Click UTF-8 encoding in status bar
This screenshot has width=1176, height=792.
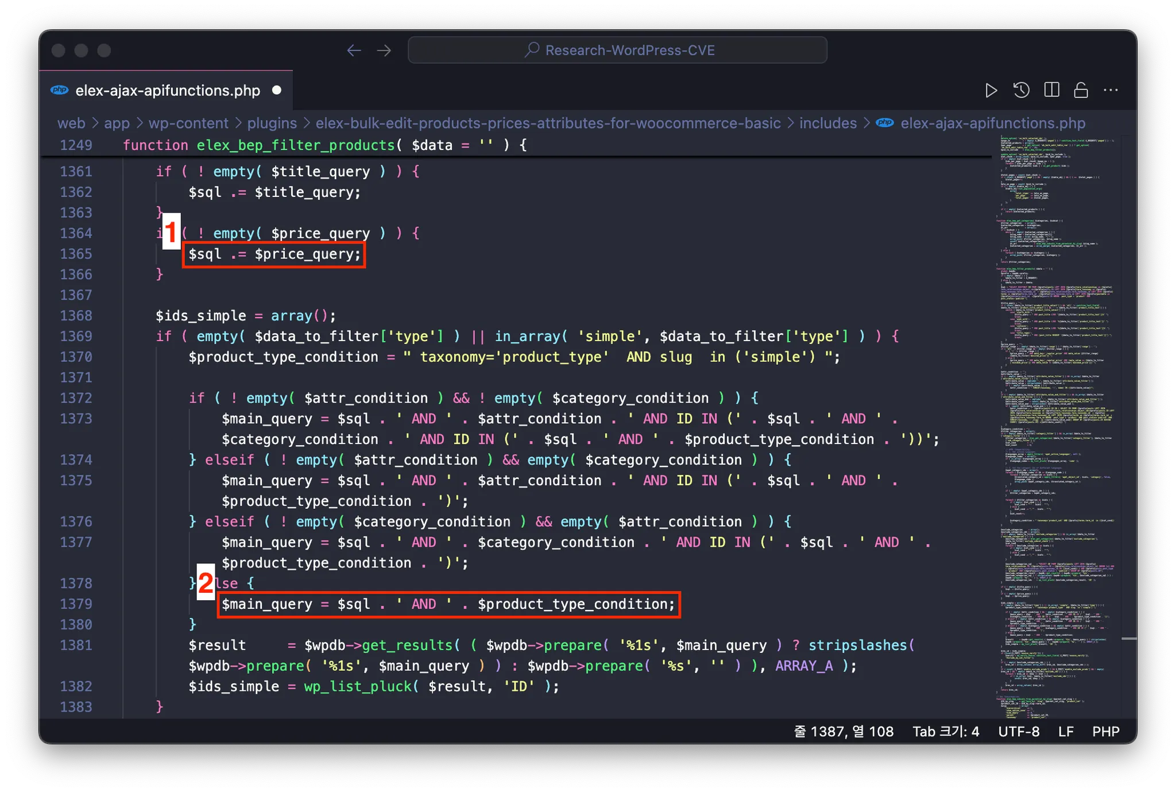coord(1019,731)
